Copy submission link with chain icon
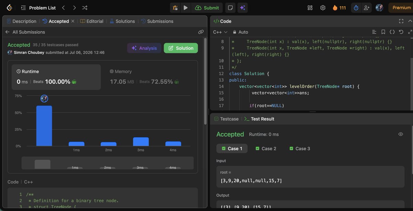 (x=201, y=32)
